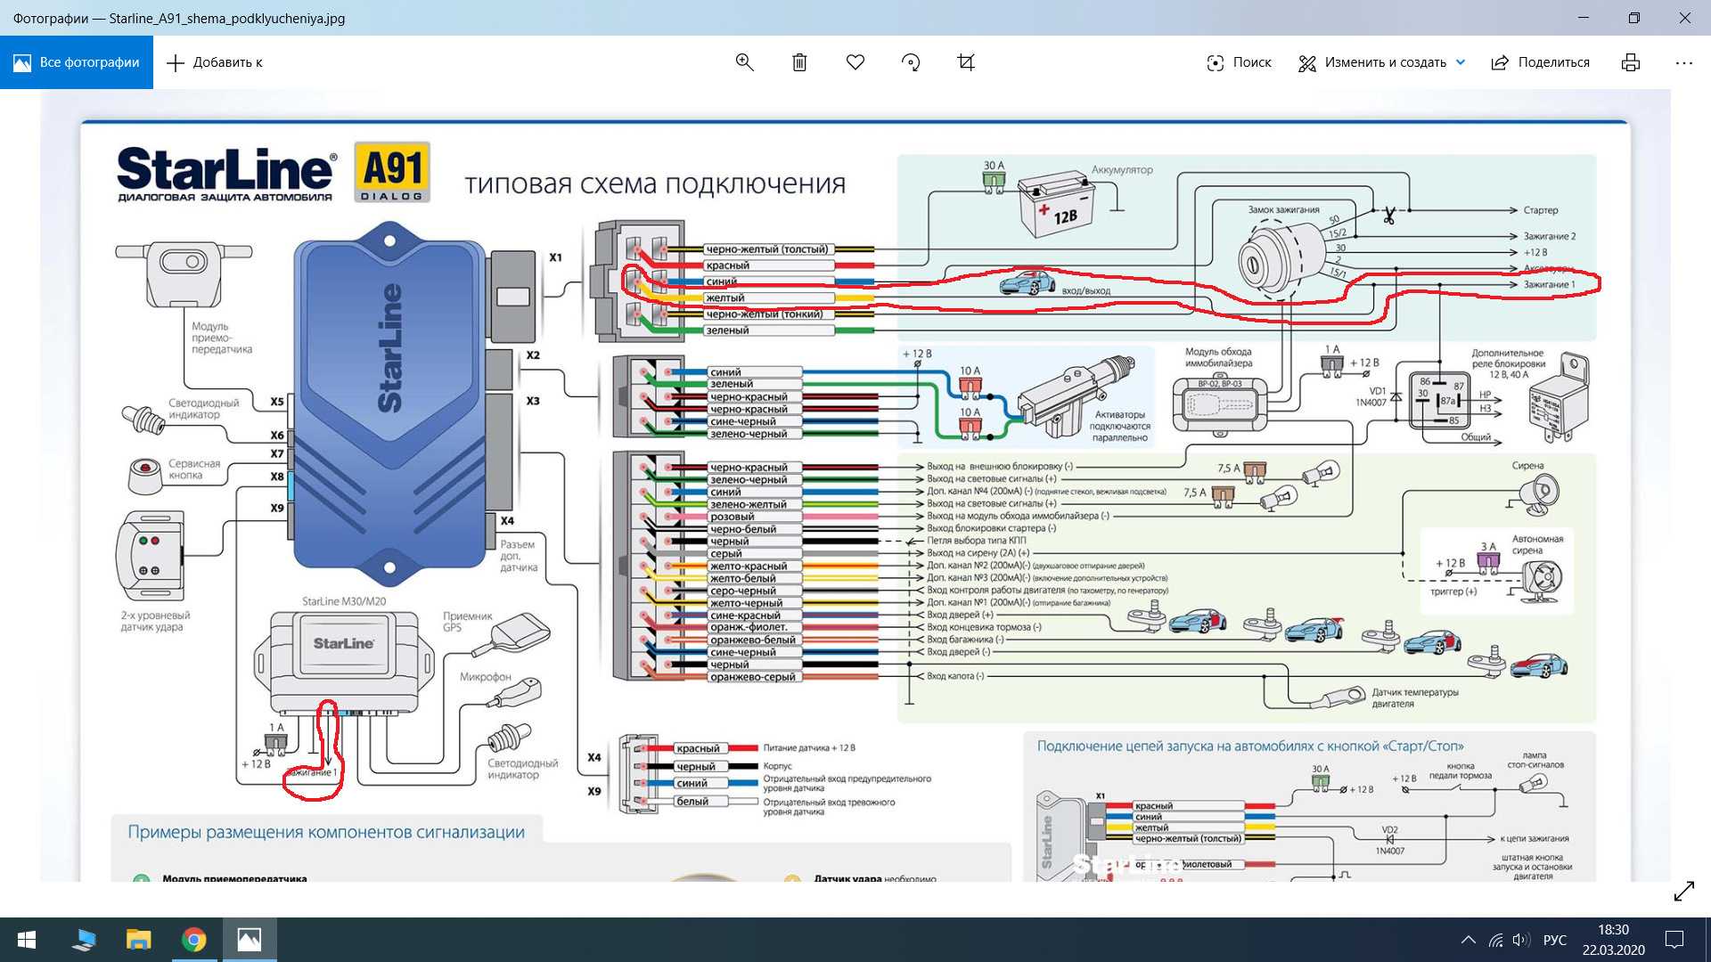Click the Search (Поиск) button
Screen dimensions: 1711x962
[x=1239, y=62]
